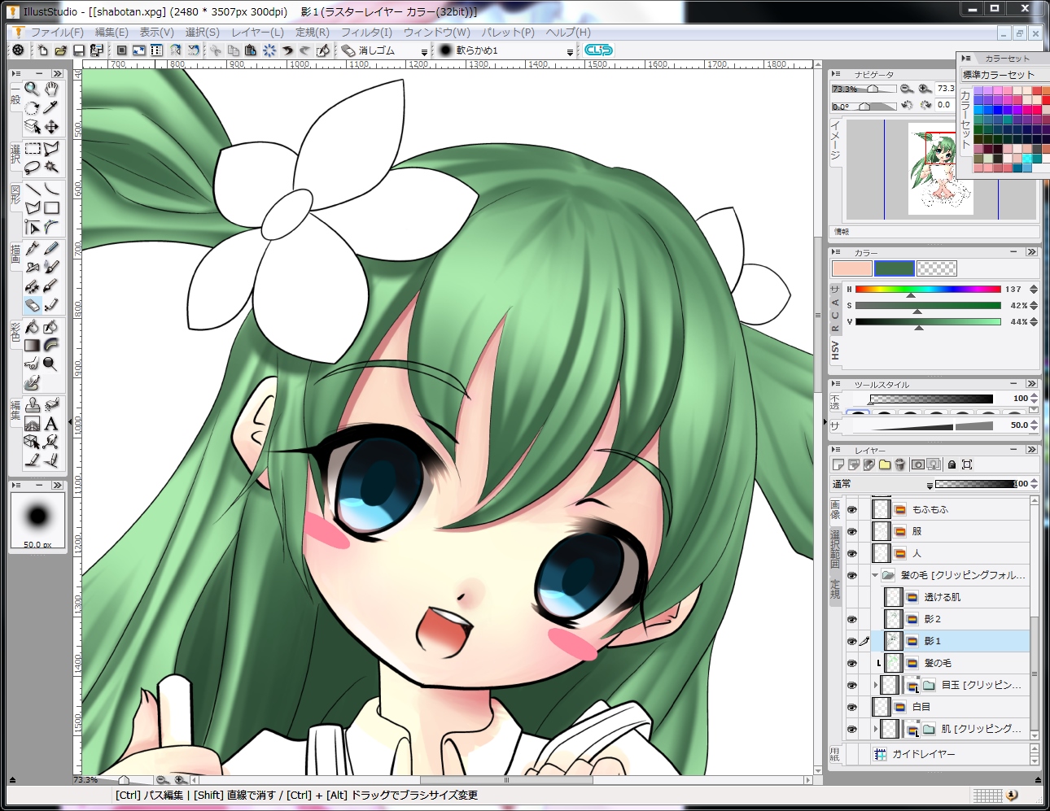Select the Fill bucket tool

(x=32, y=327)
